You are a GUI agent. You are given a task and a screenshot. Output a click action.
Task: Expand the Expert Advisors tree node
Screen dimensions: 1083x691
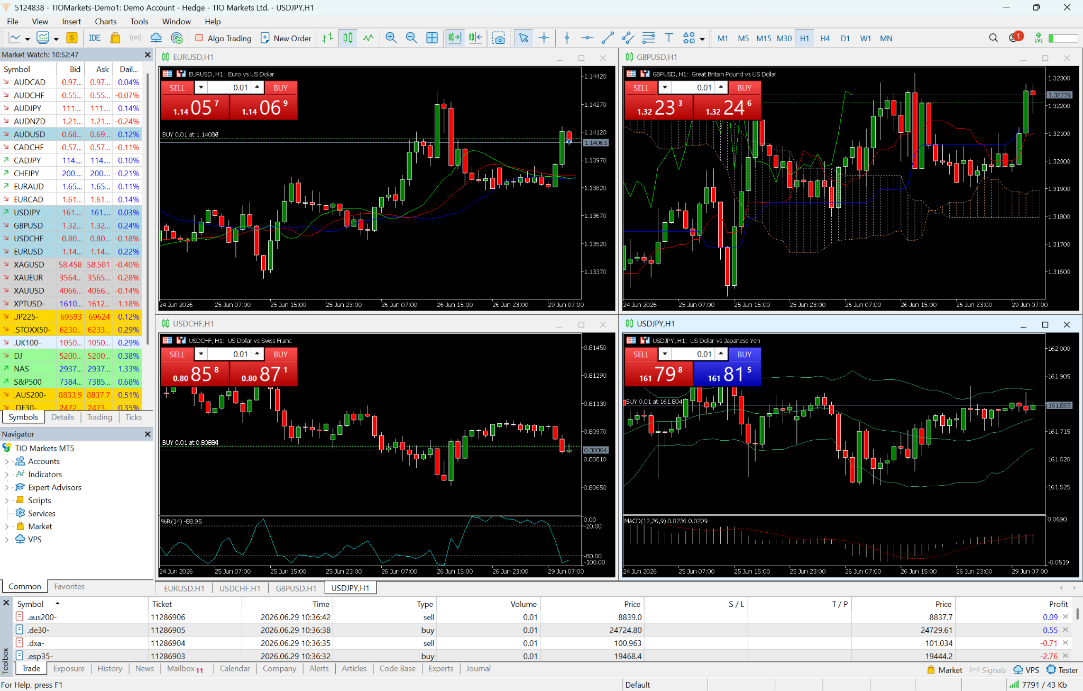pyautogui.click(x=6, y=487)
